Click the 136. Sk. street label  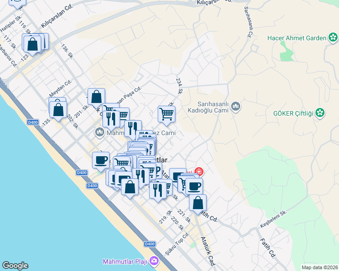[67, 51]
